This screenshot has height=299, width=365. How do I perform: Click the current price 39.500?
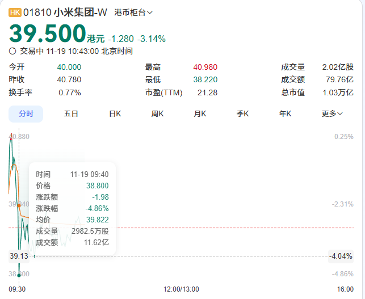coord(48,33)
